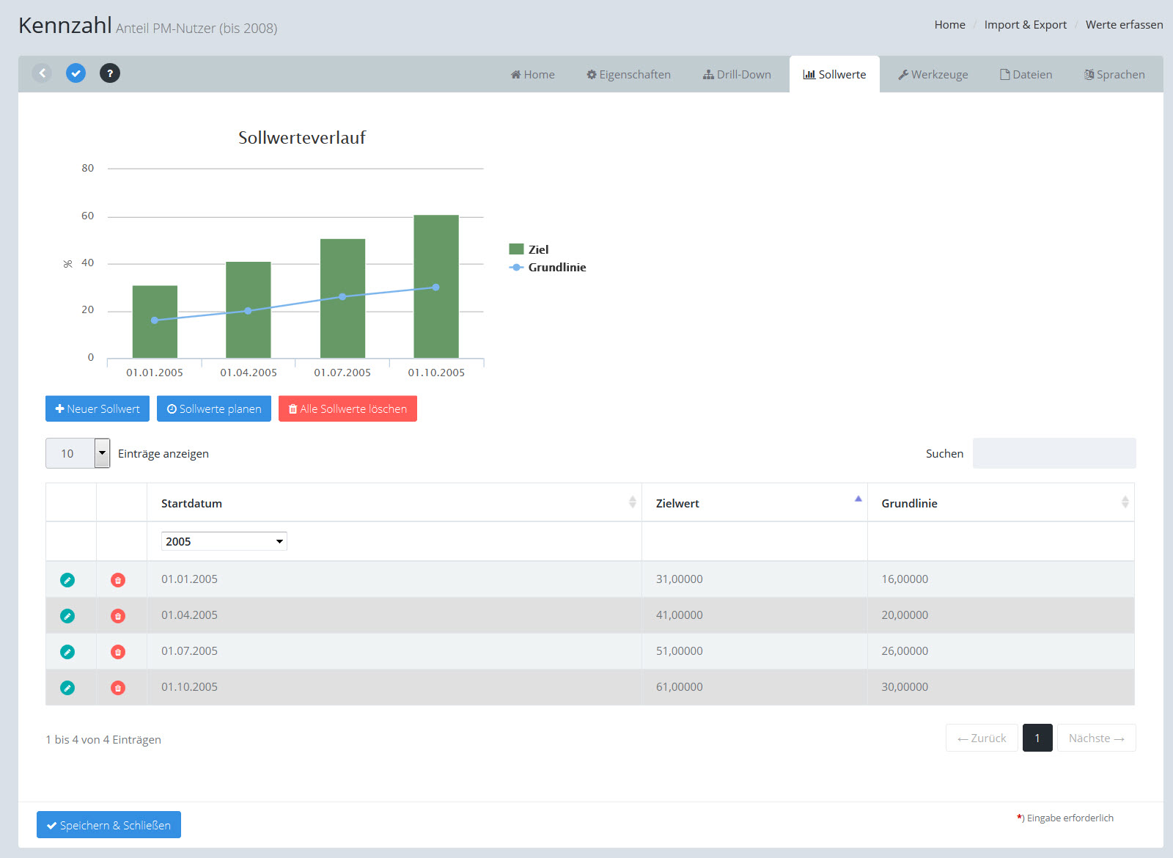The width and height of the screenshot is (1173, 858).
Task: Edit the 01.01.2005 target entry
Action: click(x=67, y=580)
